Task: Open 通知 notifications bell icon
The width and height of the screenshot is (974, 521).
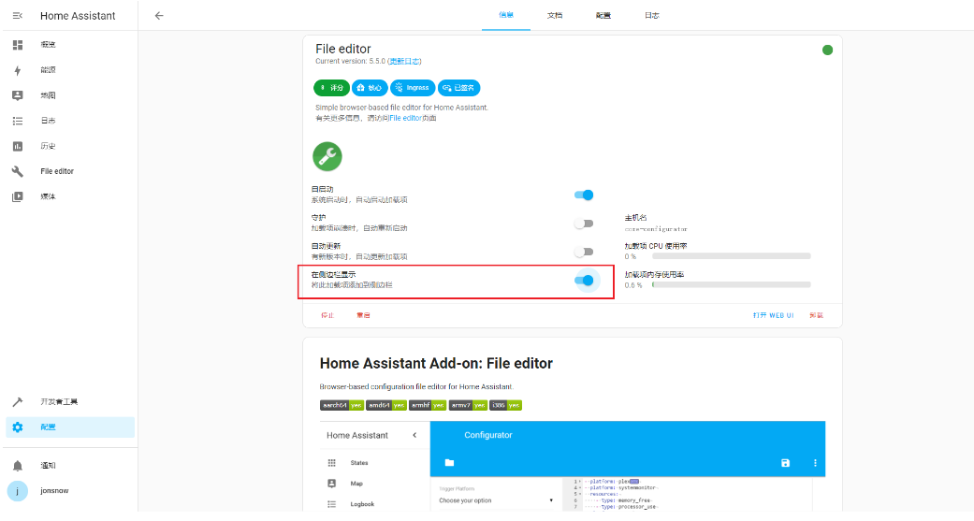Action: [18, 466]
